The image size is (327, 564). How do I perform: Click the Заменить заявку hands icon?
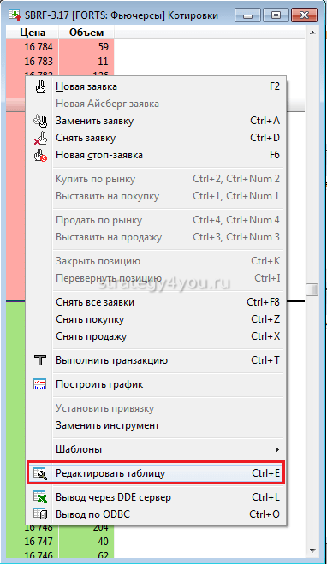(x=40, y=121)
